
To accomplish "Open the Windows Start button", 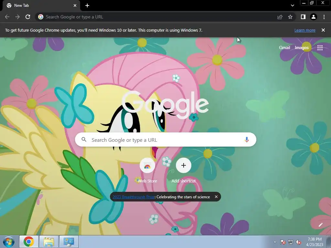I will coord(9,242).
